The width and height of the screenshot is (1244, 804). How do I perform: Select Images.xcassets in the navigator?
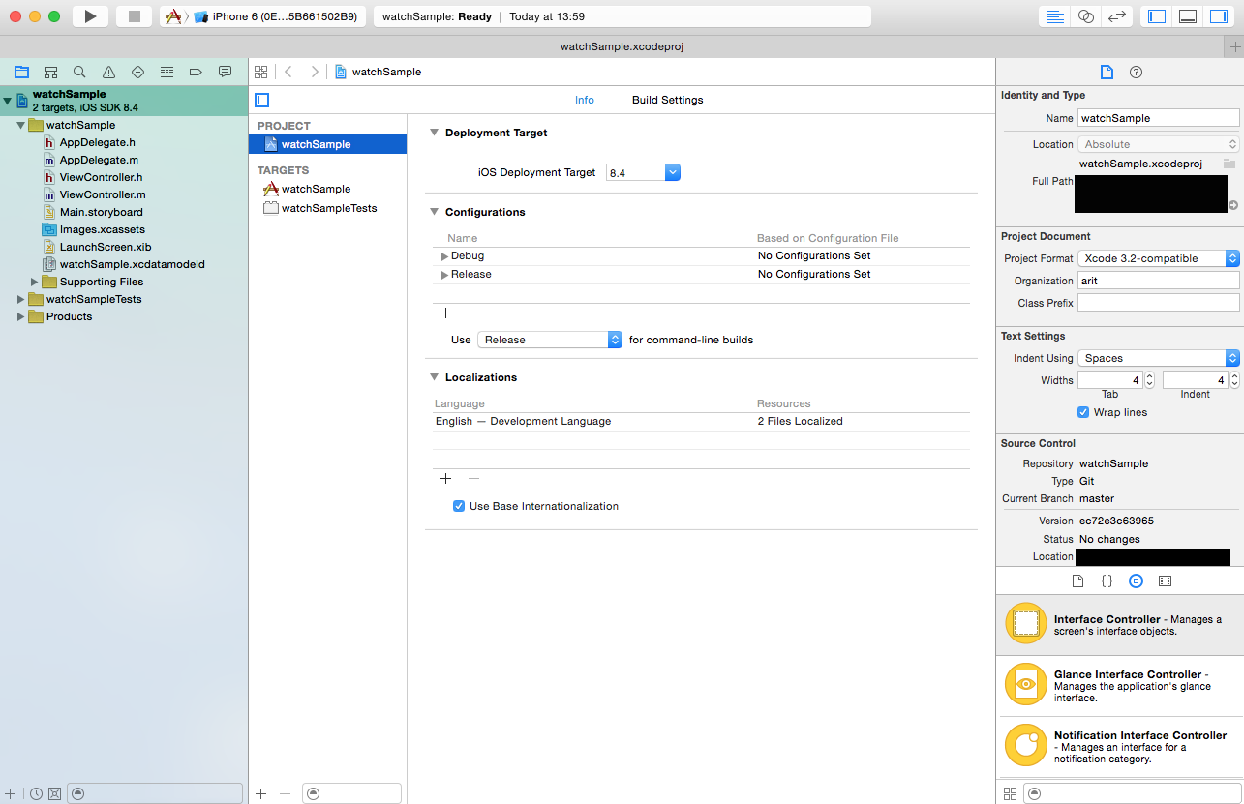coord(102,229)
